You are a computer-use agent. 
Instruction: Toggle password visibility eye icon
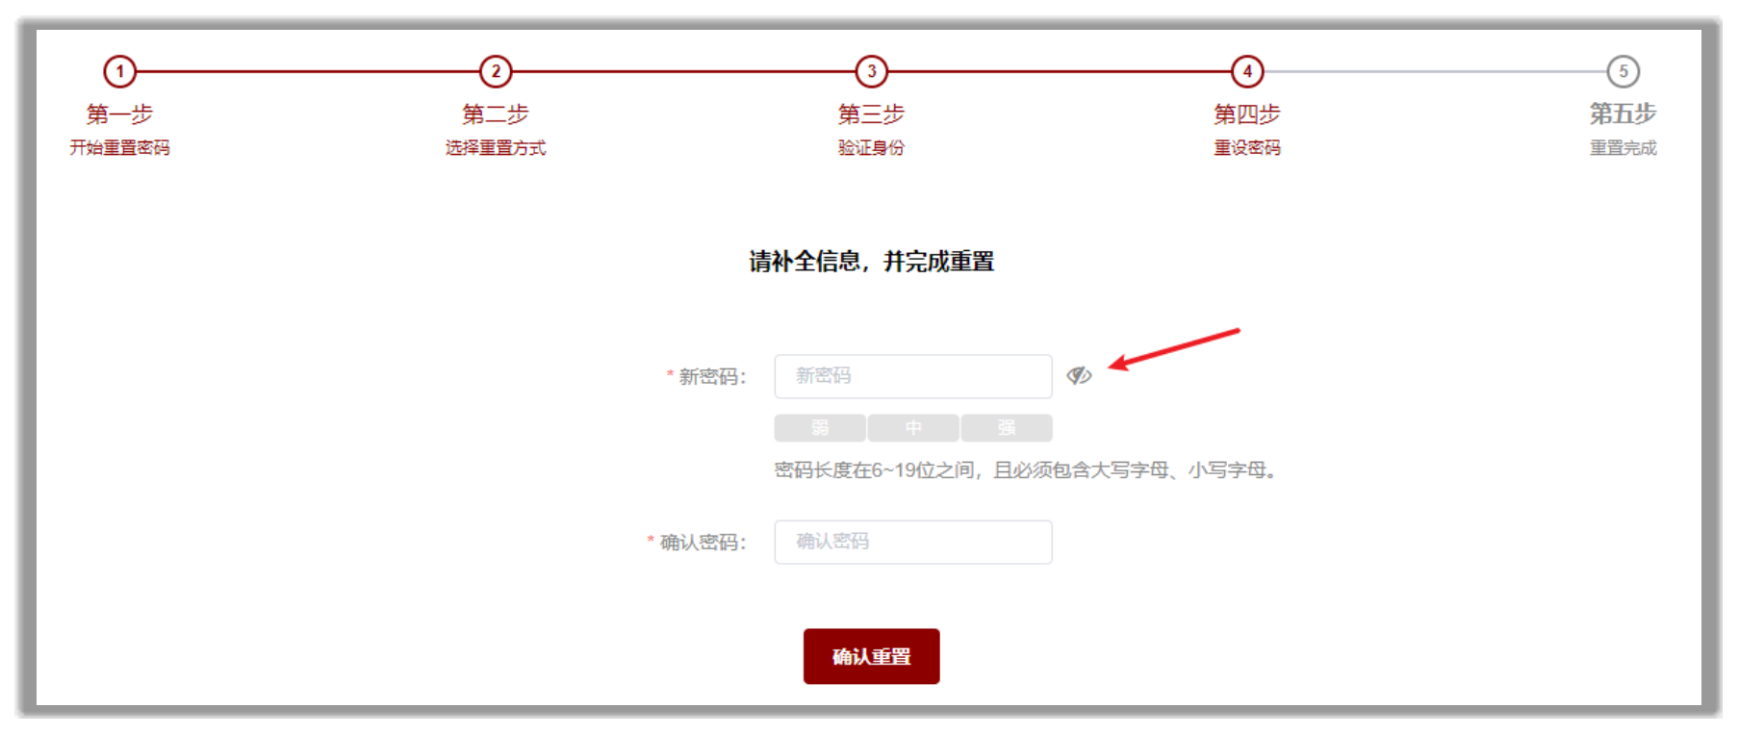pyautogui.click(x=1079, y=375)
